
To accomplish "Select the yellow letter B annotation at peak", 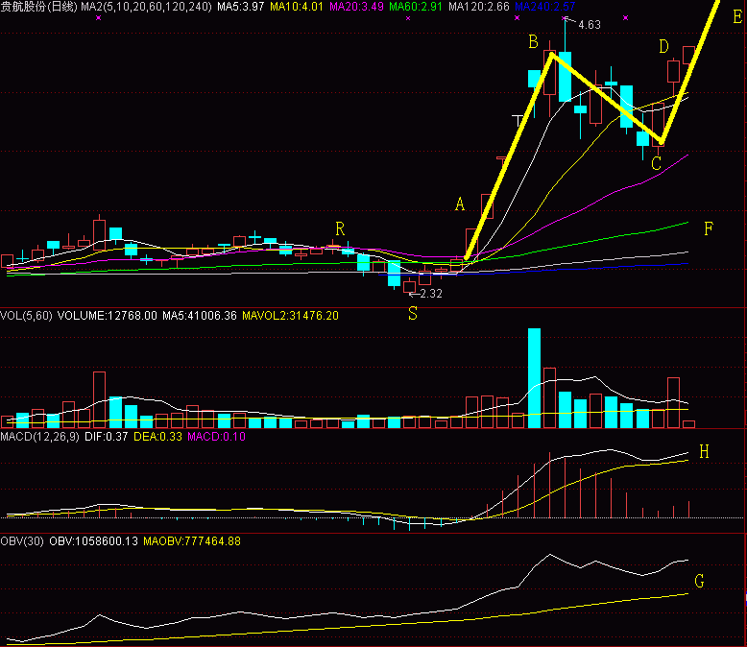I will (532, 41).
